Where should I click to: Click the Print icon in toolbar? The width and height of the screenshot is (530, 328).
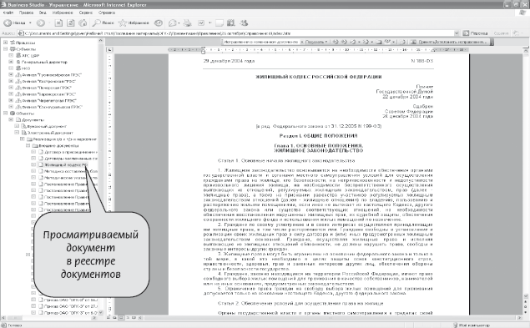(187, 23)
